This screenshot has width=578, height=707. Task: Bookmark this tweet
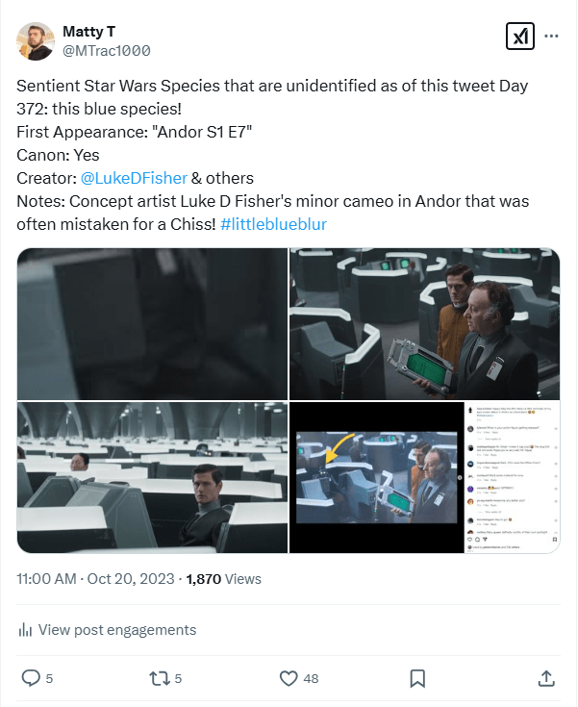click(x=417, y=678)
